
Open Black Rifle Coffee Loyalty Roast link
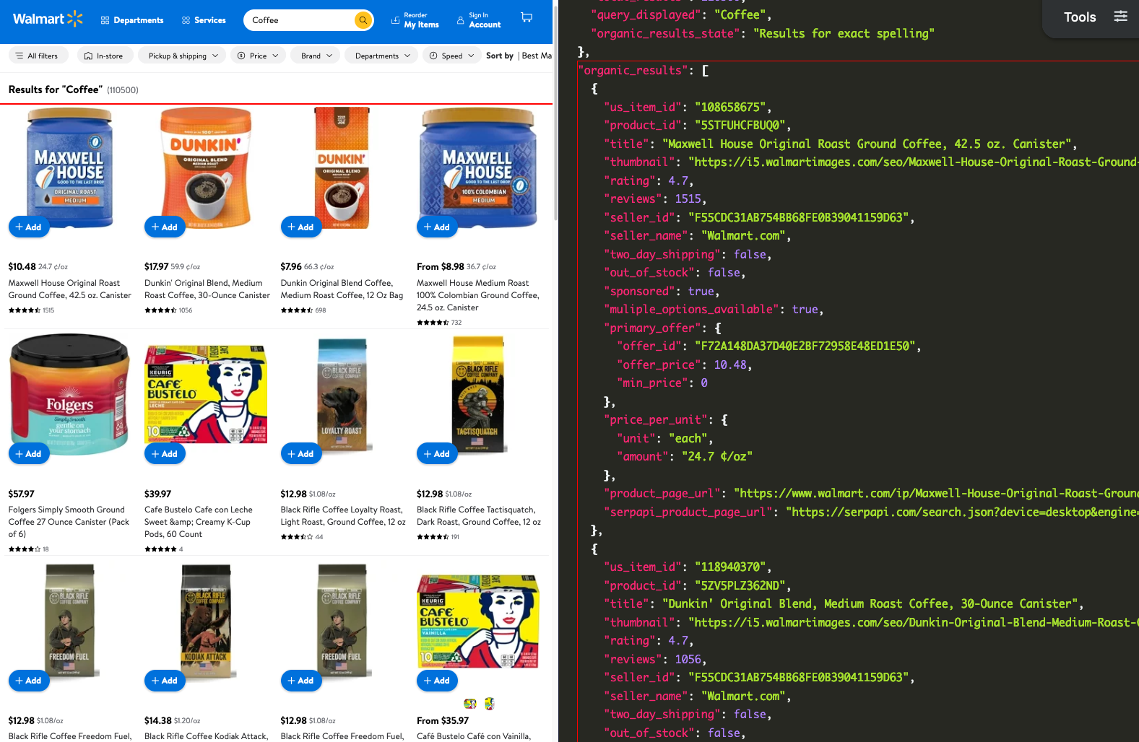click(343, 515)
